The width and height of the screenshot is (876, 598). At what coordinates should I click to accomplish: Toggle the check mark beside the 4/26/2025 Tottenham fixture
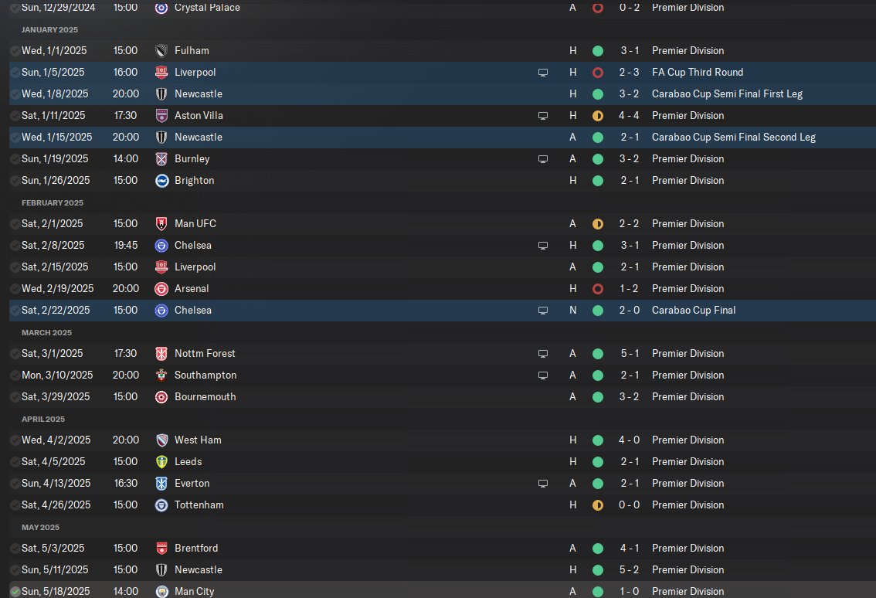(15, 505)
